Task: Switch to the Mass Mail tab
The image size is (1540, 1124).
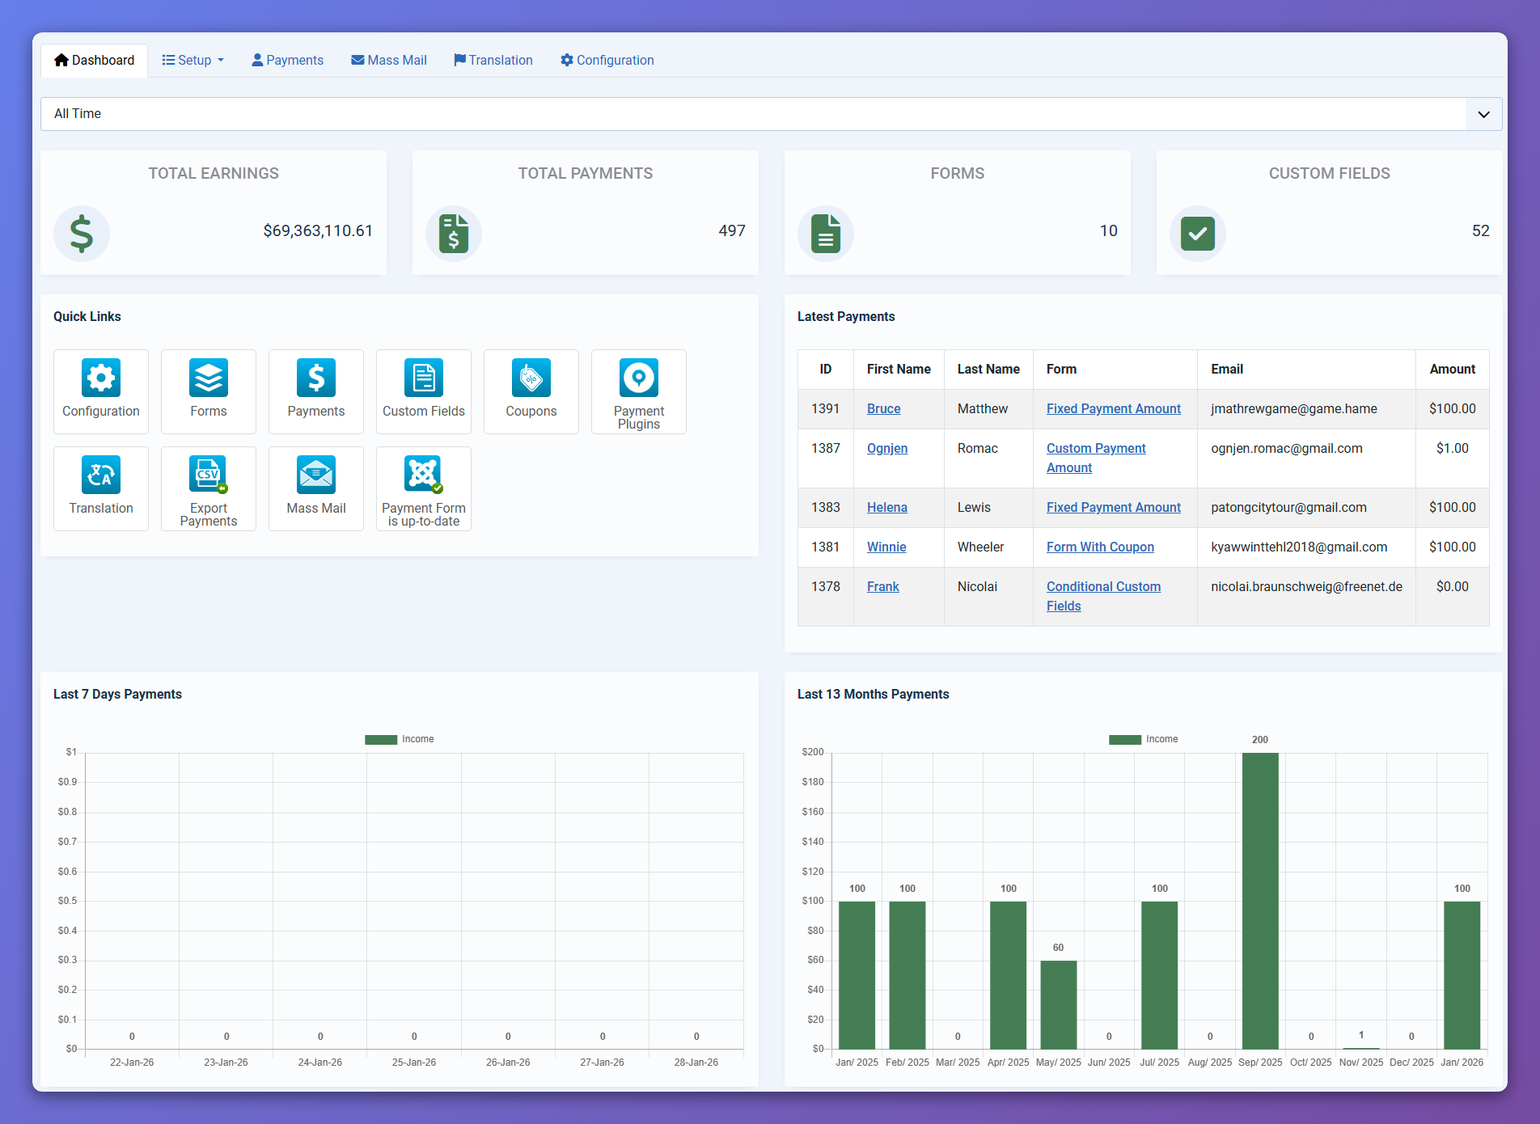Action: point(389,61)
